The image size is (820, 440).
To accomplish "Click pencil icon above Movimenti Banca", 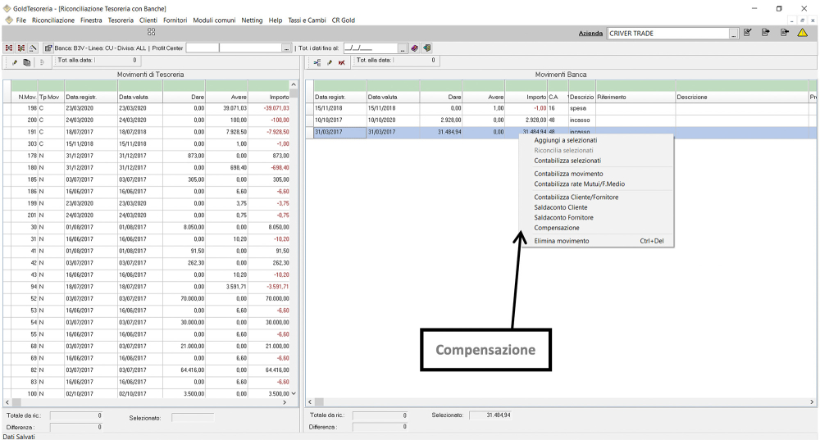I will (330, 62).
